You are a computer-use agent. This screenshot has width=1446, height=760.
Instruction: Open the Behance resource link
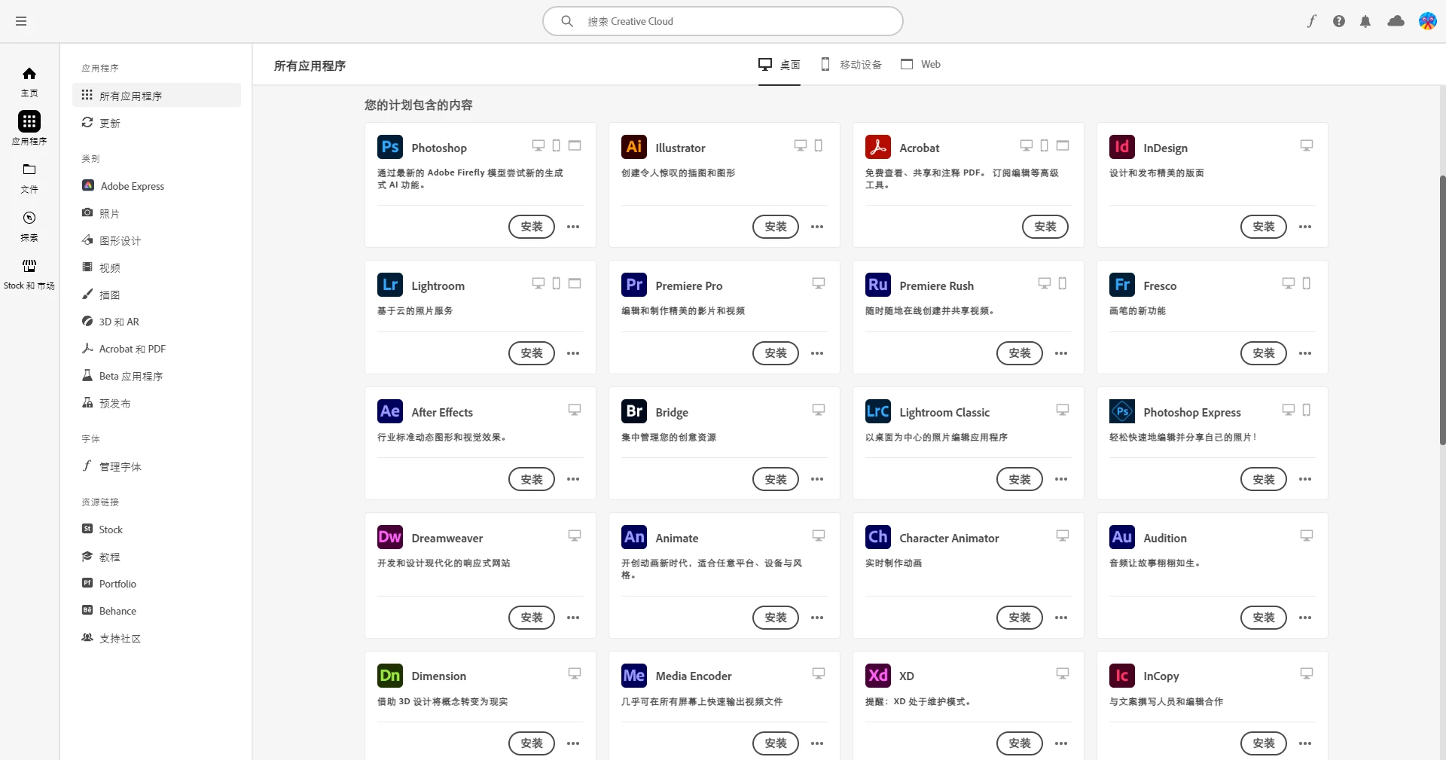coord(157,611)
